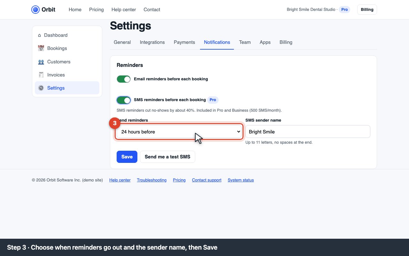Image resolution: width=409 pixels, height=256 pixels.
Task: Click the Customers people icon
Action: (x=41, y=62)
